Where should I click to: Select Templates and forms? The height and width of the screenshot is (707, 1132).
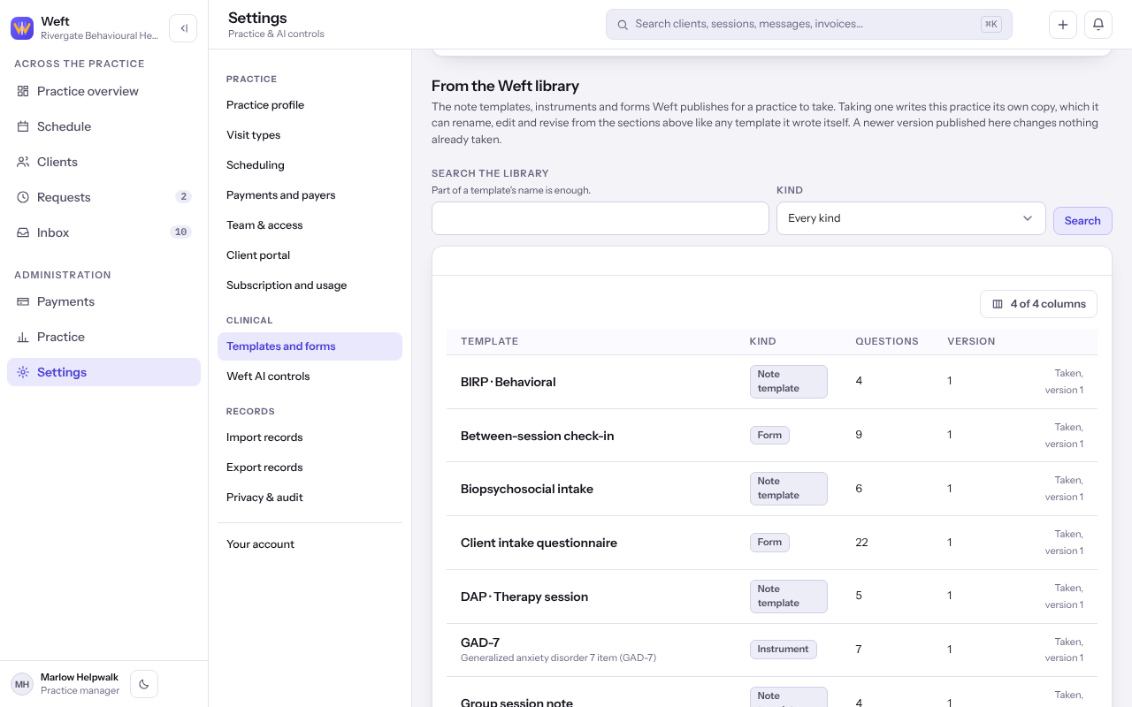pos(310,346)
